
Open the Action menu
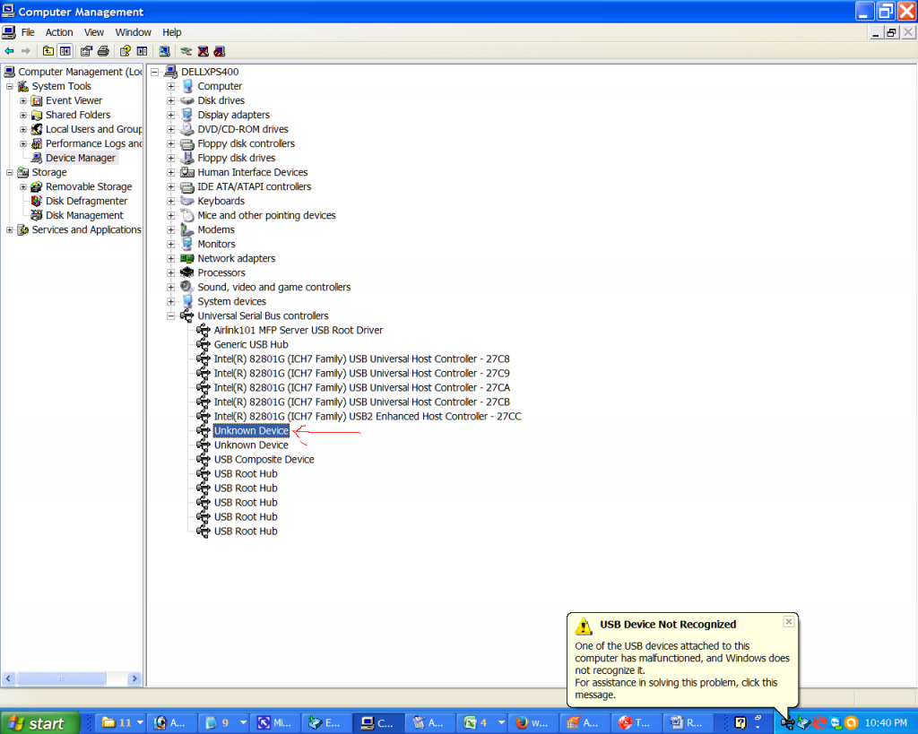59,32
